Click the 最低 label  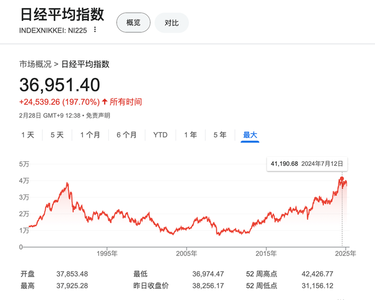coord(141,274)
